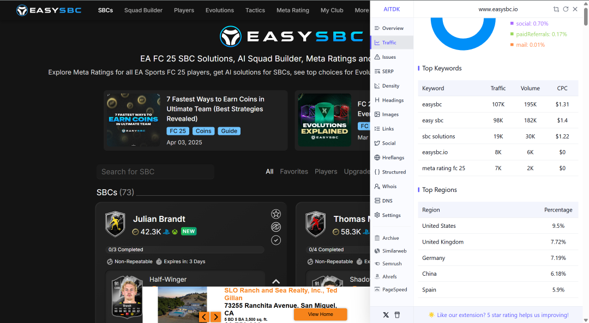Click the Julian Brandt SBC title
Viewport: 589px width, 323px height.
point(159,219)
